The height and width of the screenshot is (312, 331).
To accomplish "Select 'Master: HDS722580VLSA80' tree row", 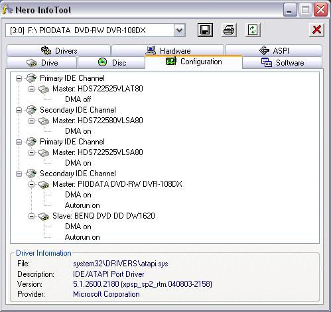I will click(98, 121).
